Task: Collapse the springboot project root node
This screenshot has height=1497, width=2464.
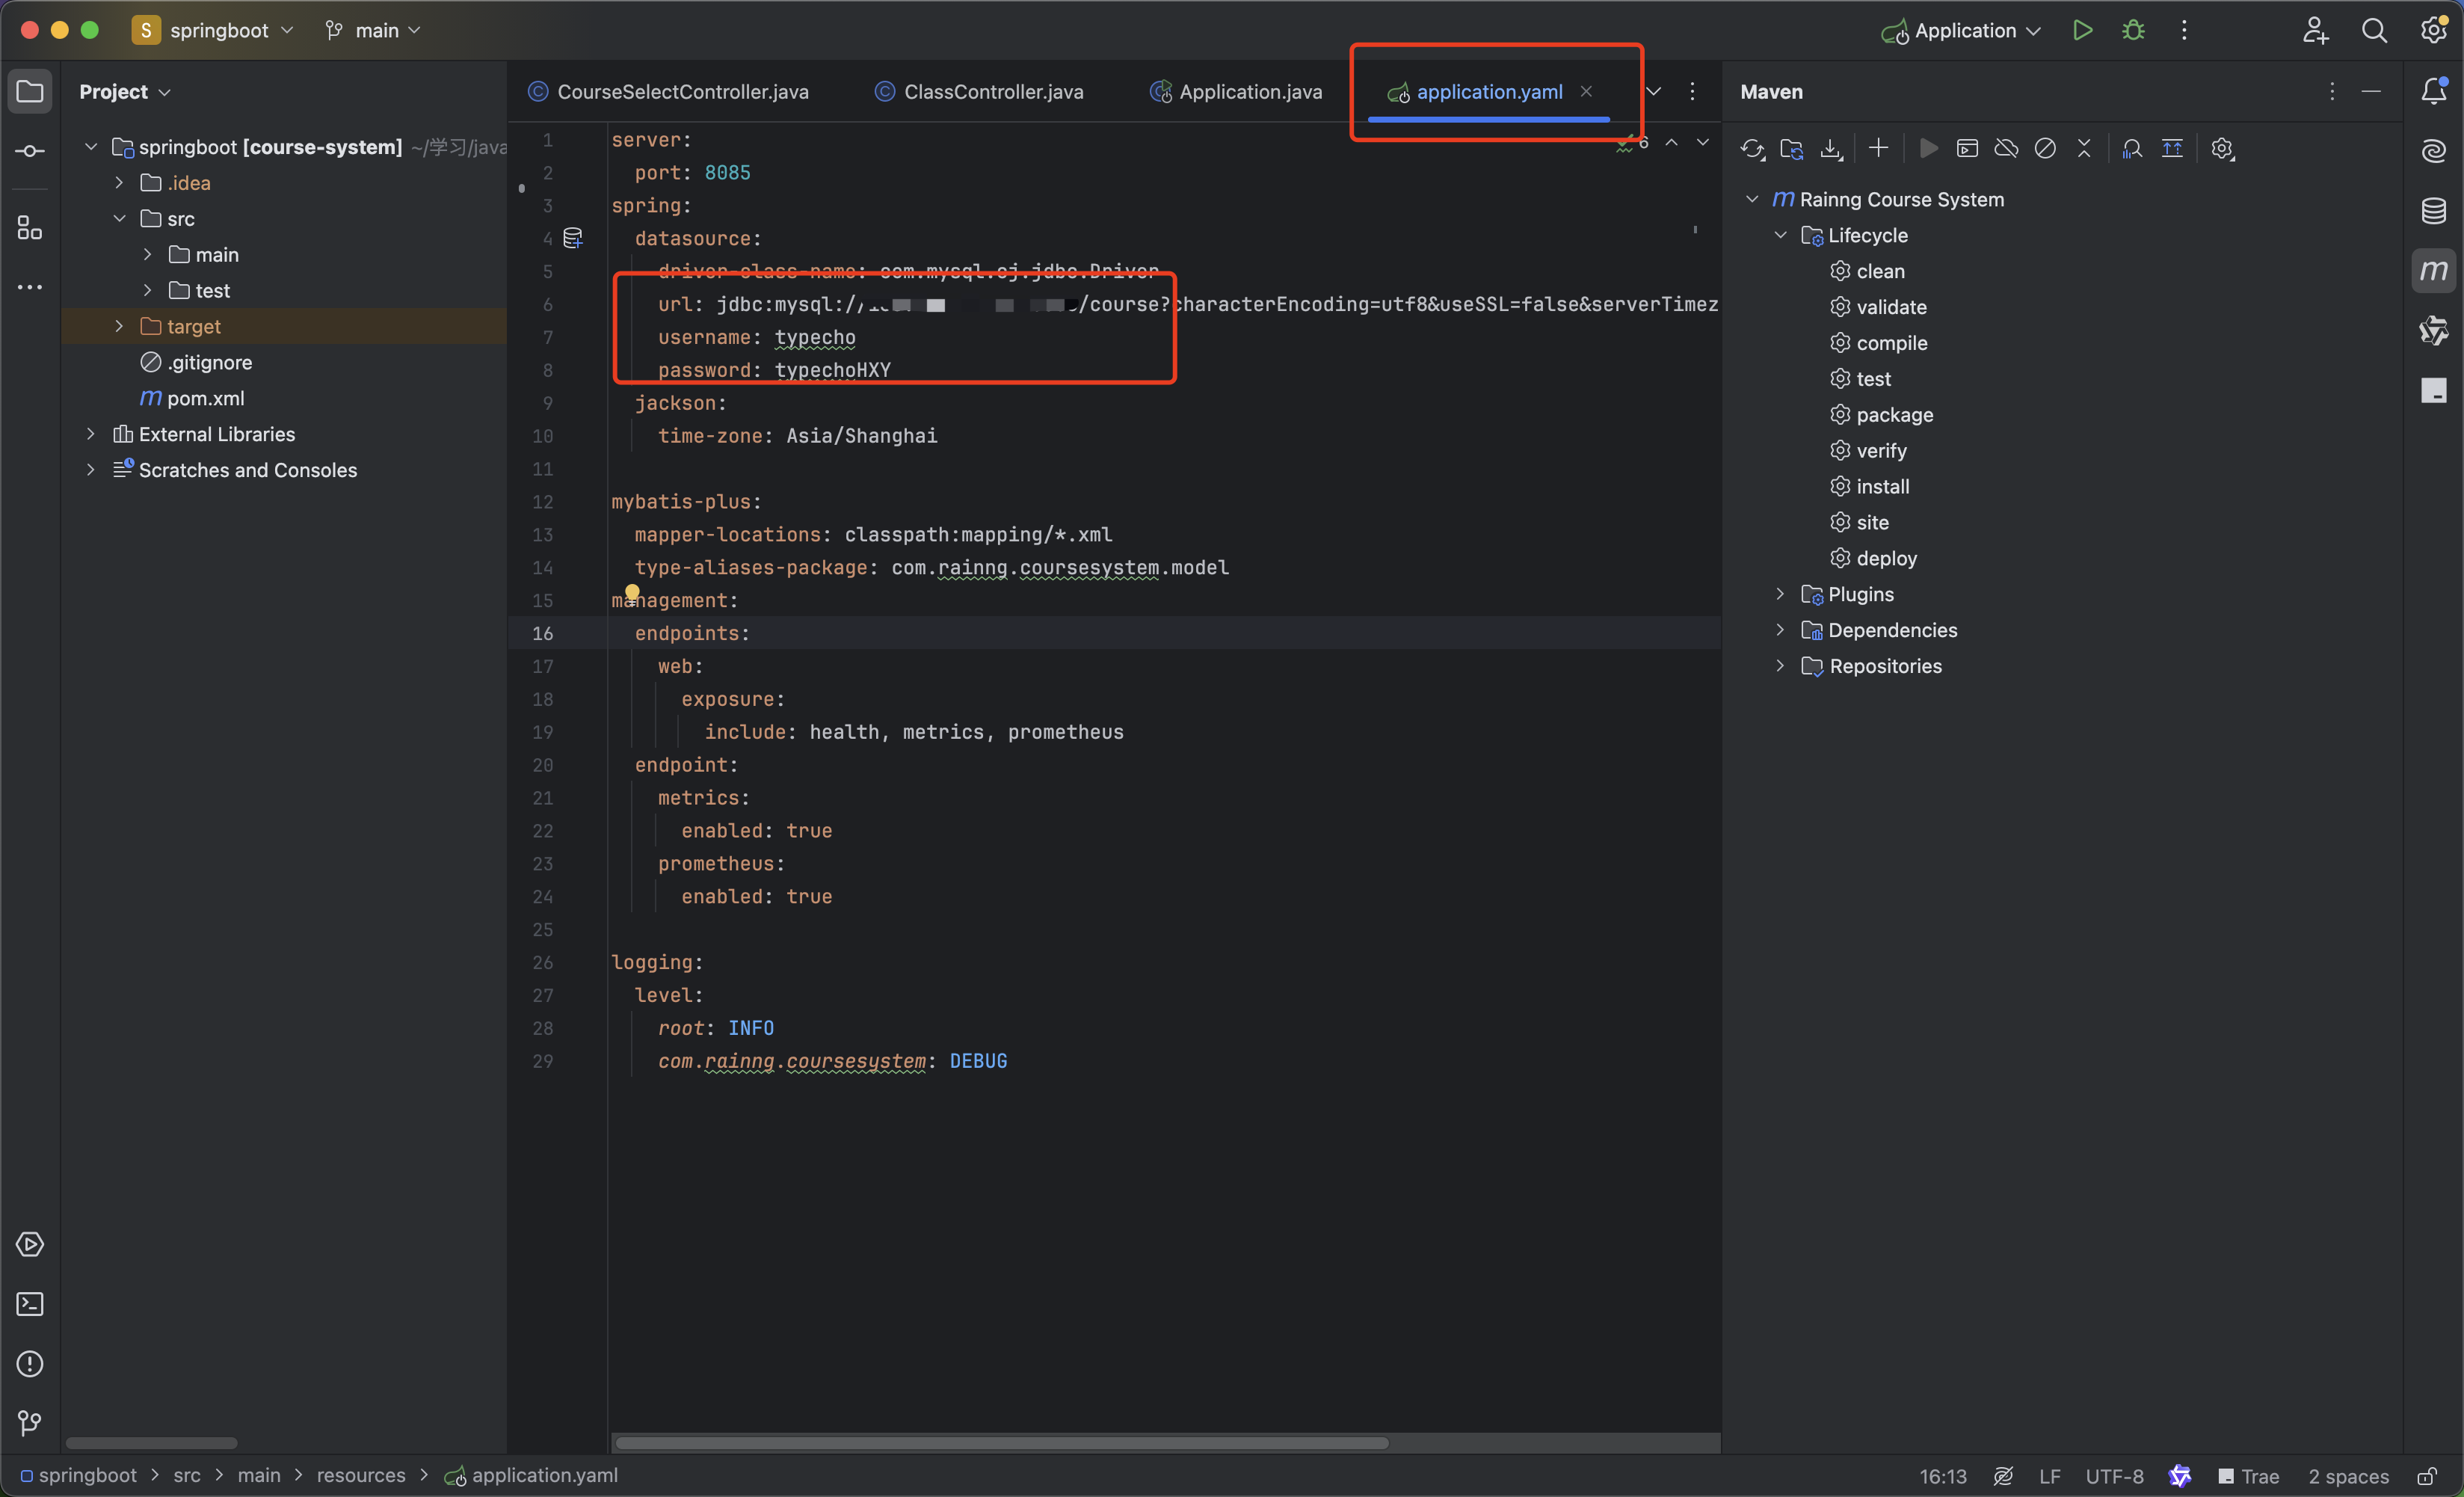Action: 91,147
